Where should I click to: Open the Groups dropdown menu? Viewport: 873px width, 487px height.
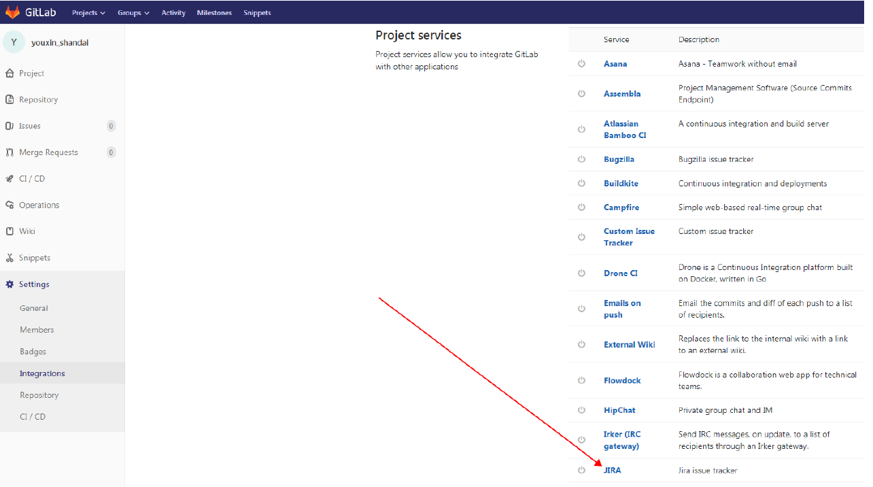click(x=133, y=12)
